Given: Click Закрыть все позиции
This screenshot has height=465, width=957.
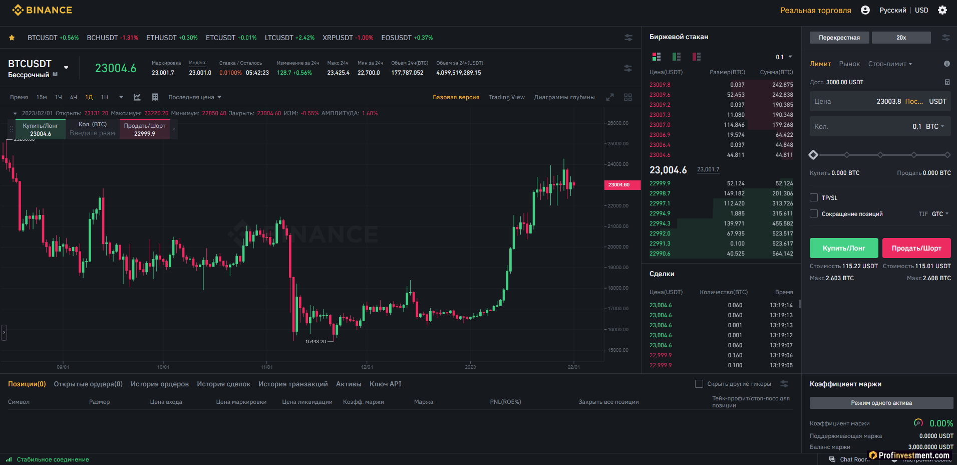Looking at the screenshot, I should coord(608,402).
